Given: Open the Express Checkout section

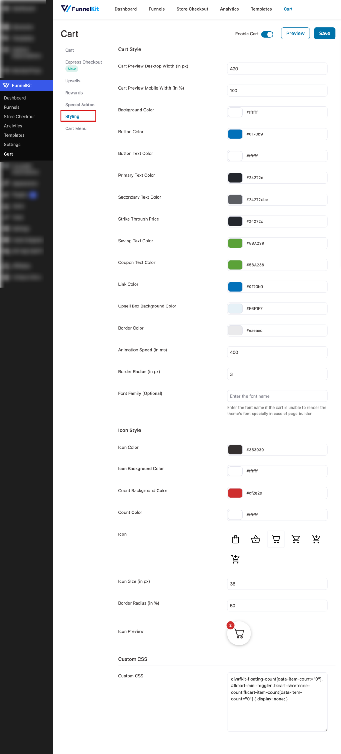Looking at the screenshot, I should (x=83, y=62).
